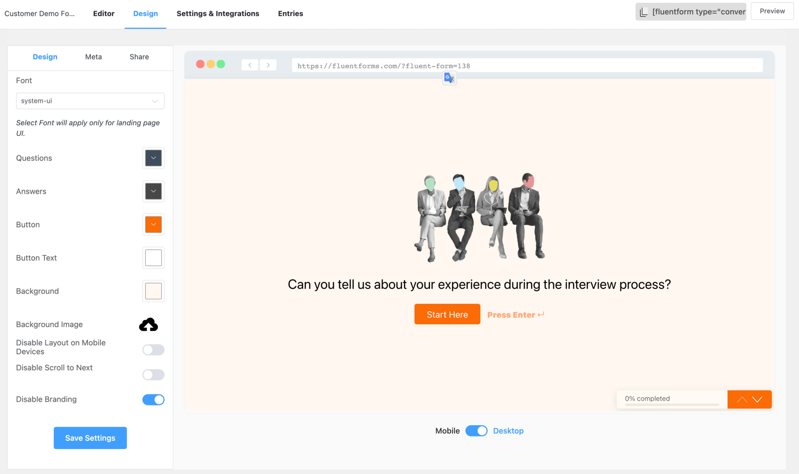
Task: Copy the fluentform shortcode
Action: [x=691, y=11]
